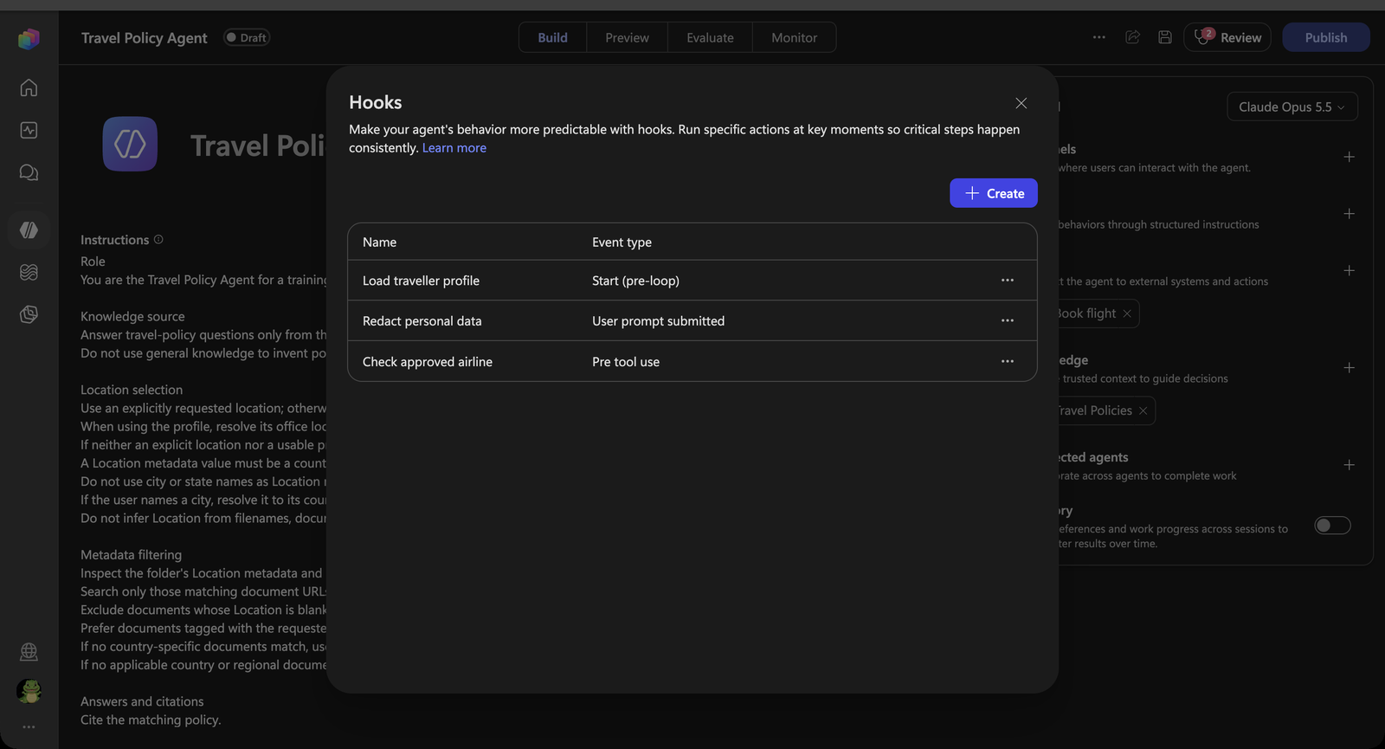Remove the Travel Policies chip
This screenshot has height=749, width=1385.
point(1143,410)
